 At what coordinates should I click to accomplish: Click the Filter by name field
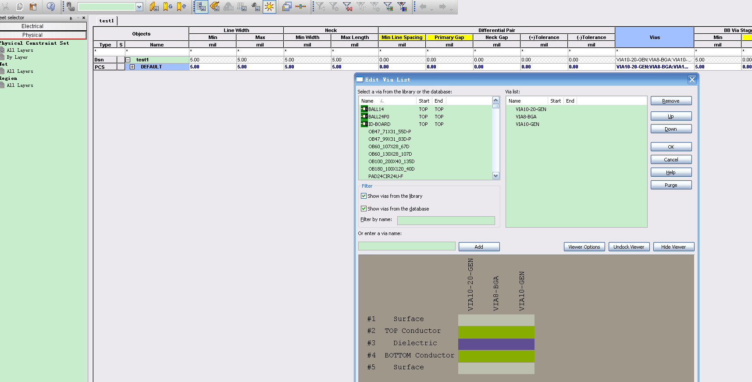445,221
